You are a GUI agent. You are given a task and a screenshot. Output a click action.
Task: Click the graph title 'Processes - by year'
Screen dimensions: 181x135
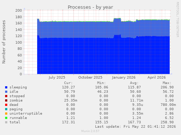90,7
